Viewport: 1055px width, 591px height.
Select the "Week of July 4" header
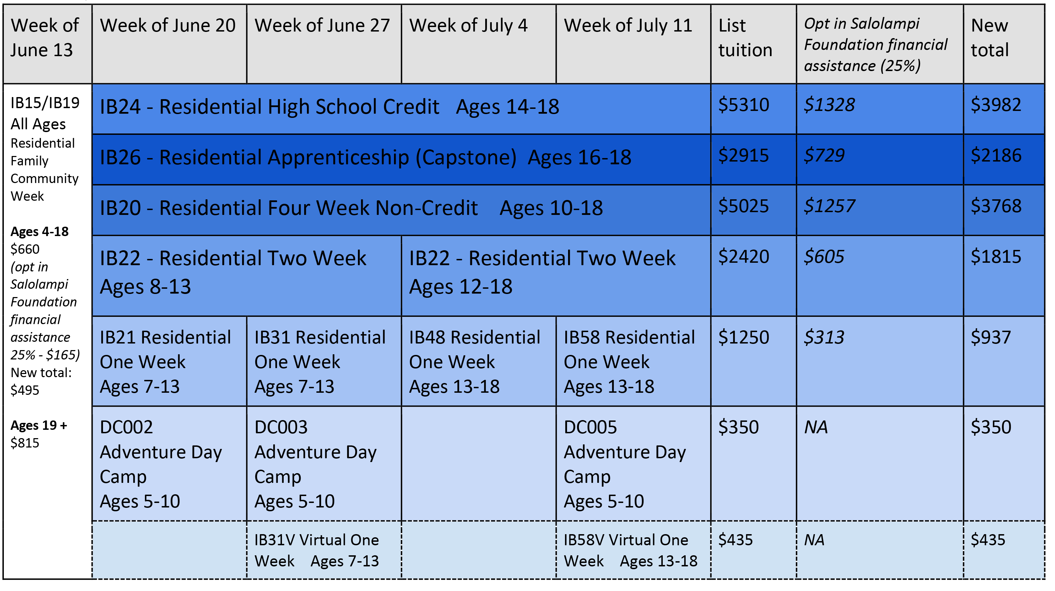[469, 26]
